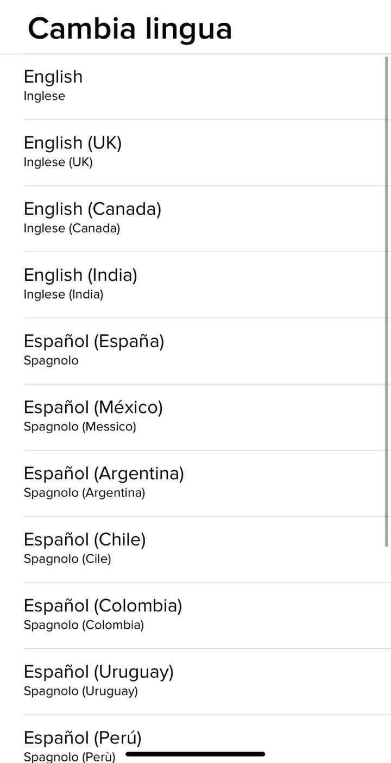Tap the 'Spagnolo (Argentina)' subtitle text
The width and height of the screenshot is (391, 763).
pos(84,493)
